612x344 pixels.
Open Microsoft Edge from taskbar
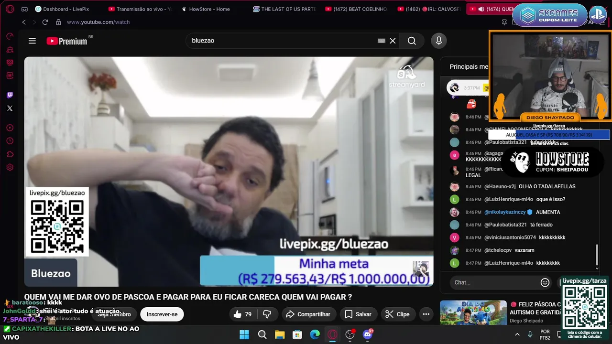click(x=315, y=334)
